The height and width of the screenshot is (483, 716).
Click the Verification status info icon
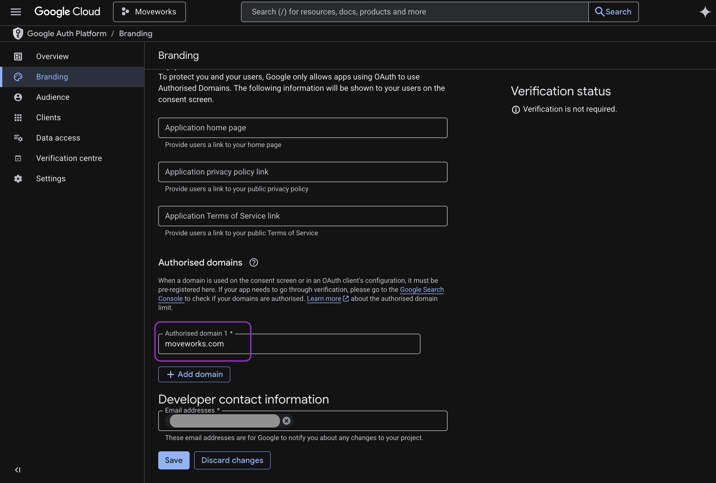point(516,110)
